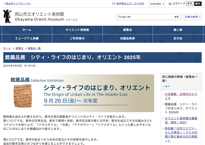Open 特別展「古代エジプト・ふしぎ発見！」 sidebar link
The width and height of the screenshot is (205, 145).
pyautogui.click(x=181, y=134)
